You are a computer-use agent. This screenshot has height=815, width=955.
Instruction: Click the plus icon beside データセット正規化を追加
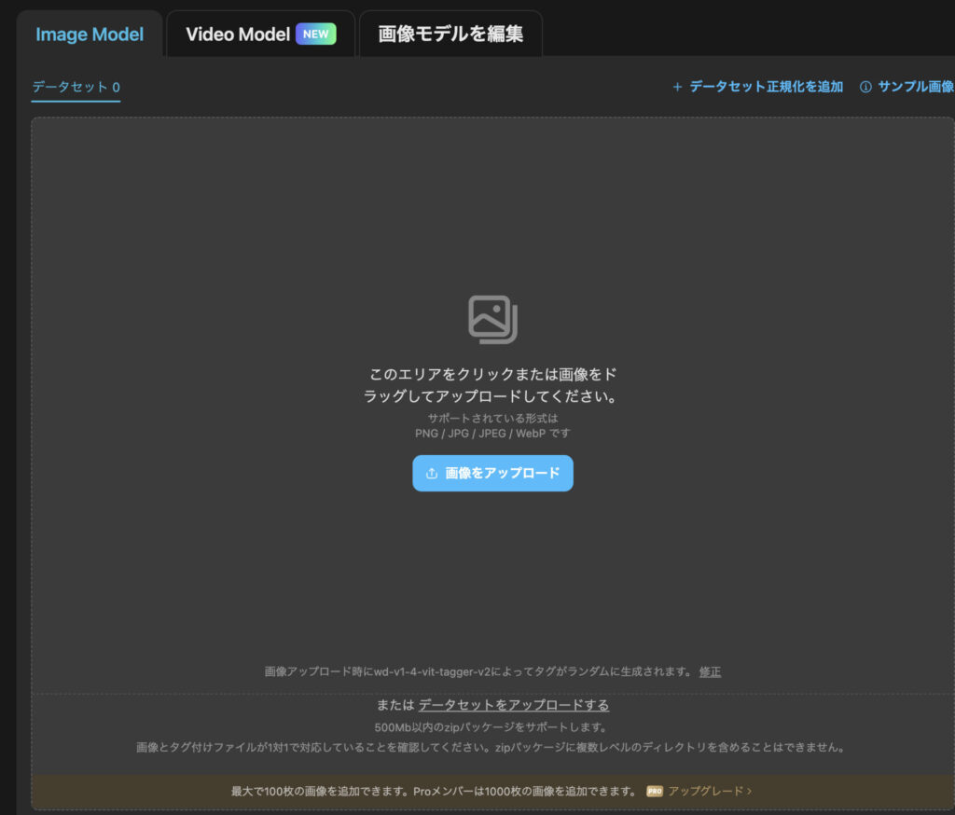click(x=677, y=87)
